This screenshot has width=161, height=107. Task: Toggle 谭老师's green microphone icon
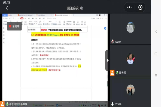click(x=117, y=73)
